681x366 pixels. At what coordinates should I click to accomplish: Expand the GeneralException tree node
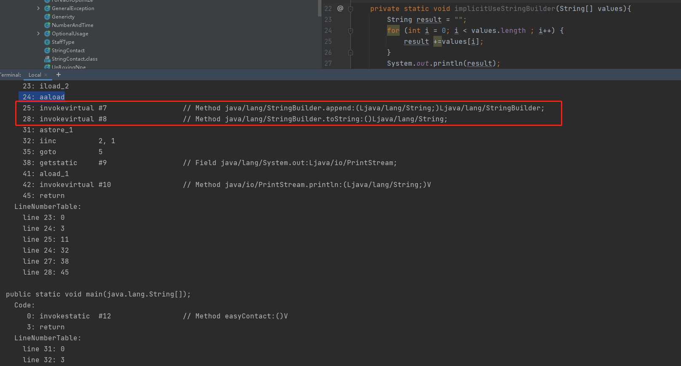click(38, 8)
